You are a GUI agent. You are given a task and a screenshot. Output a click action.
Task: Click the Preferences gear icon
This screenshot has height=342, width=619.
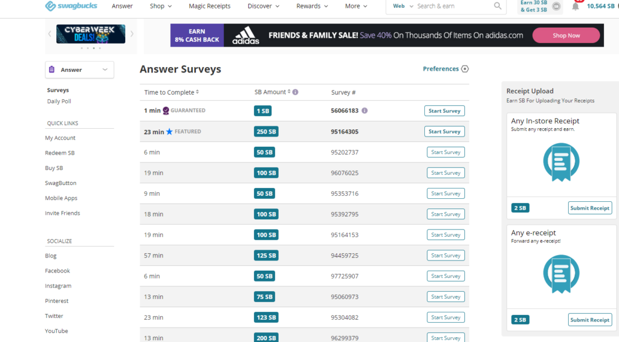(465, 69)
